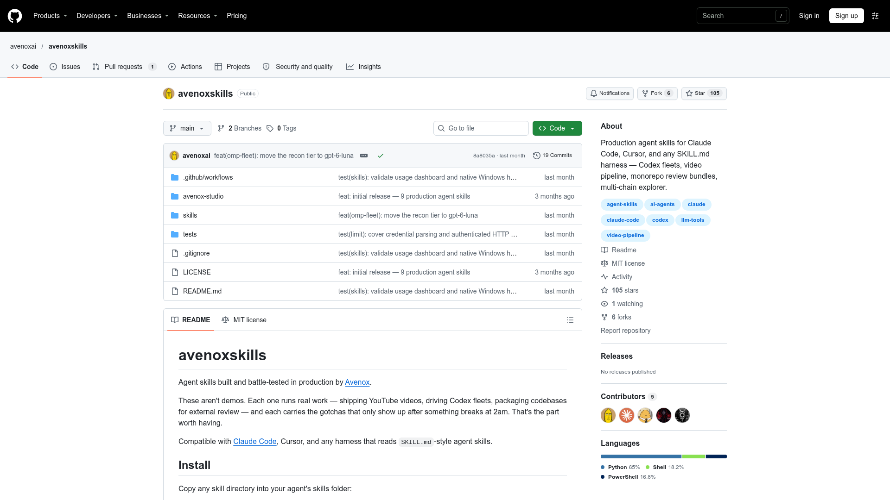890x500 pixels.
Task: Fork the repository
Action: (x=657, y=94)
